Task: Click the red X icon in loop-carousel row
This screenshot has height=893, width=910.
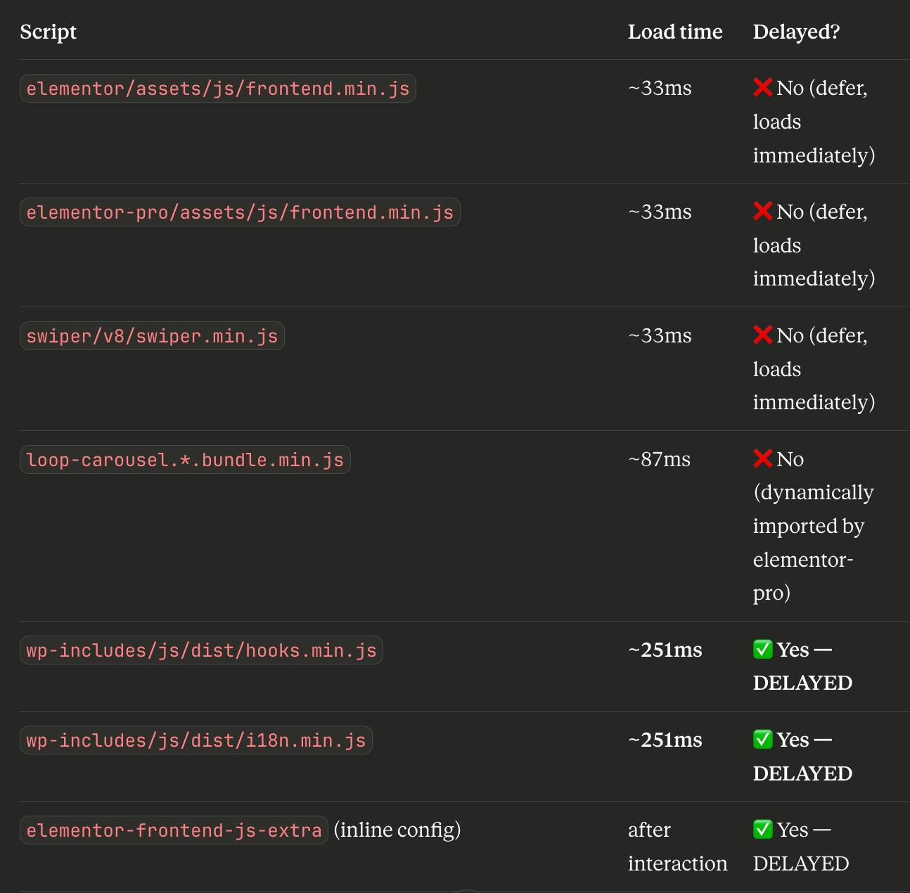Action: [x=763, y=459]
